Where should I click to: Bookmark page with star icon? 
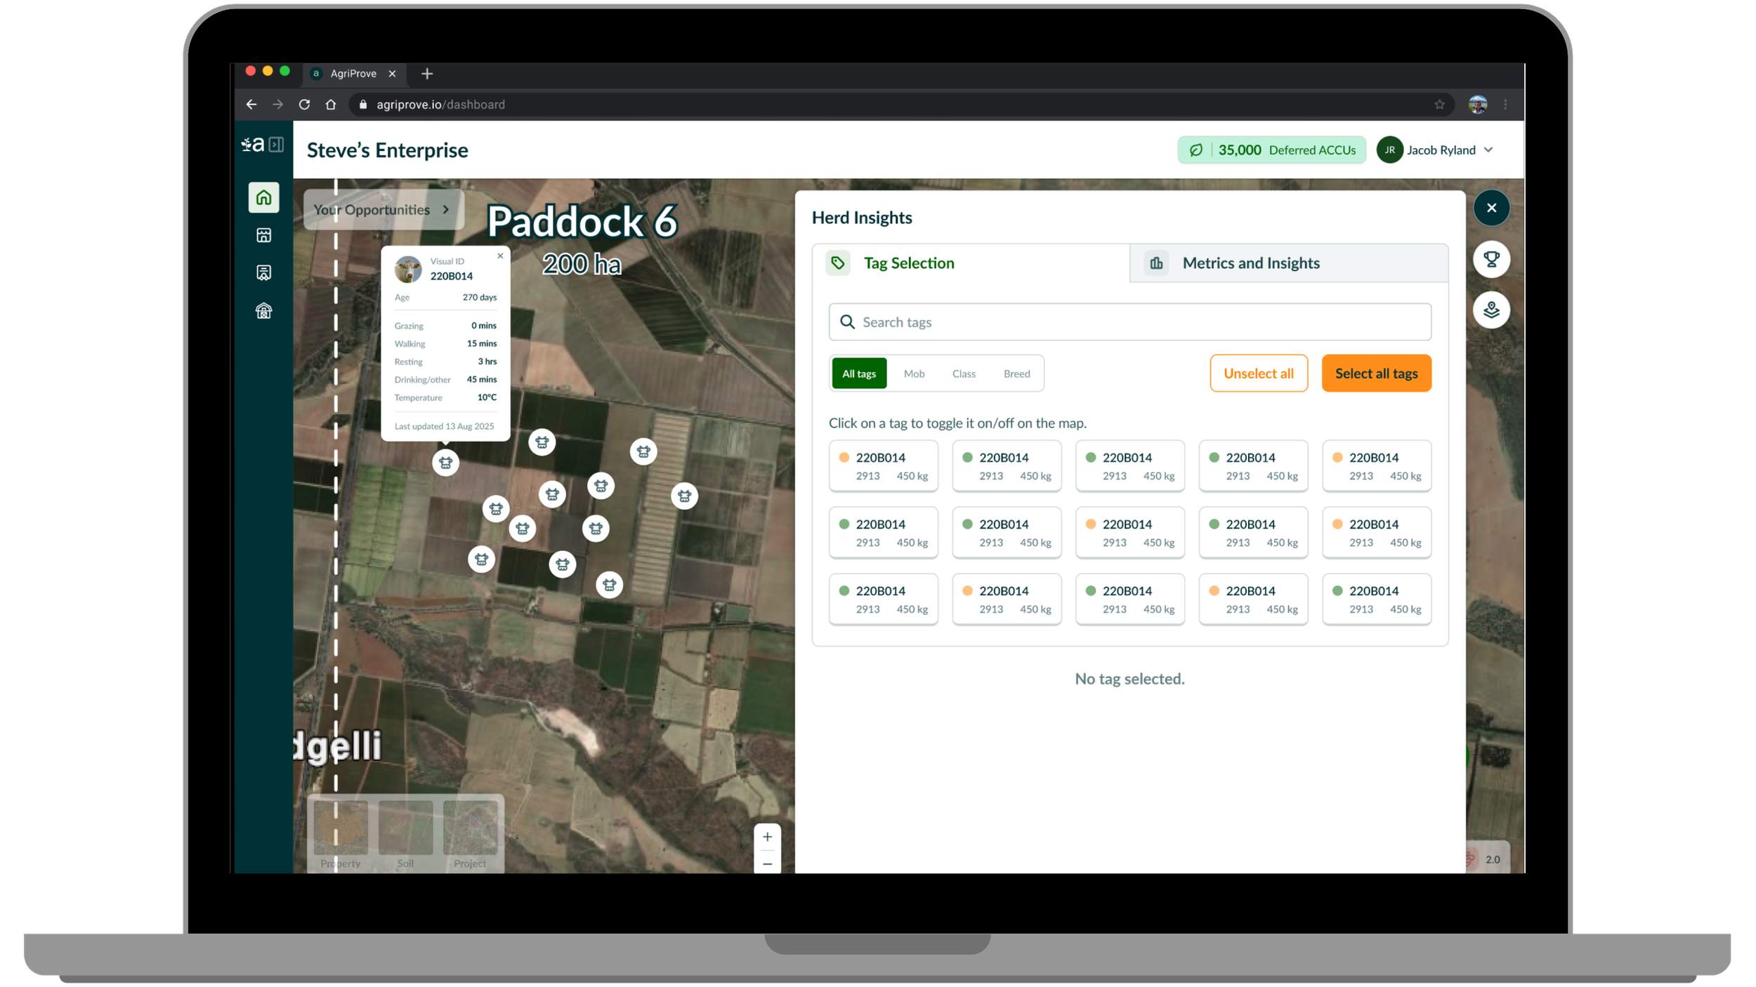point(1439,105)
